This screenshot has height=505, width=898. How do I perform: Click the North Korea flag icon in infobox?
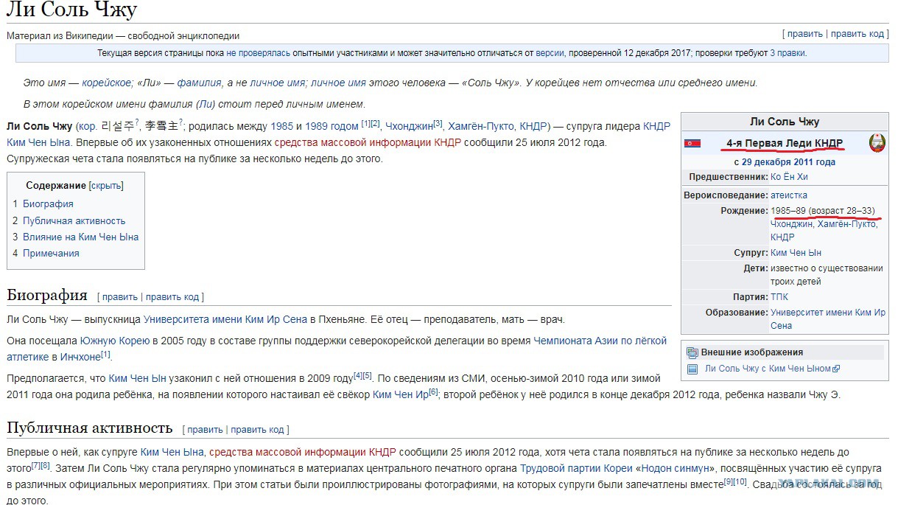(x=692, y=143)
